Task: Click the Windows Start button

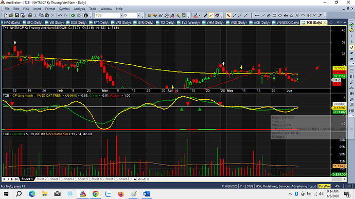Action: [x=6, y=194]
